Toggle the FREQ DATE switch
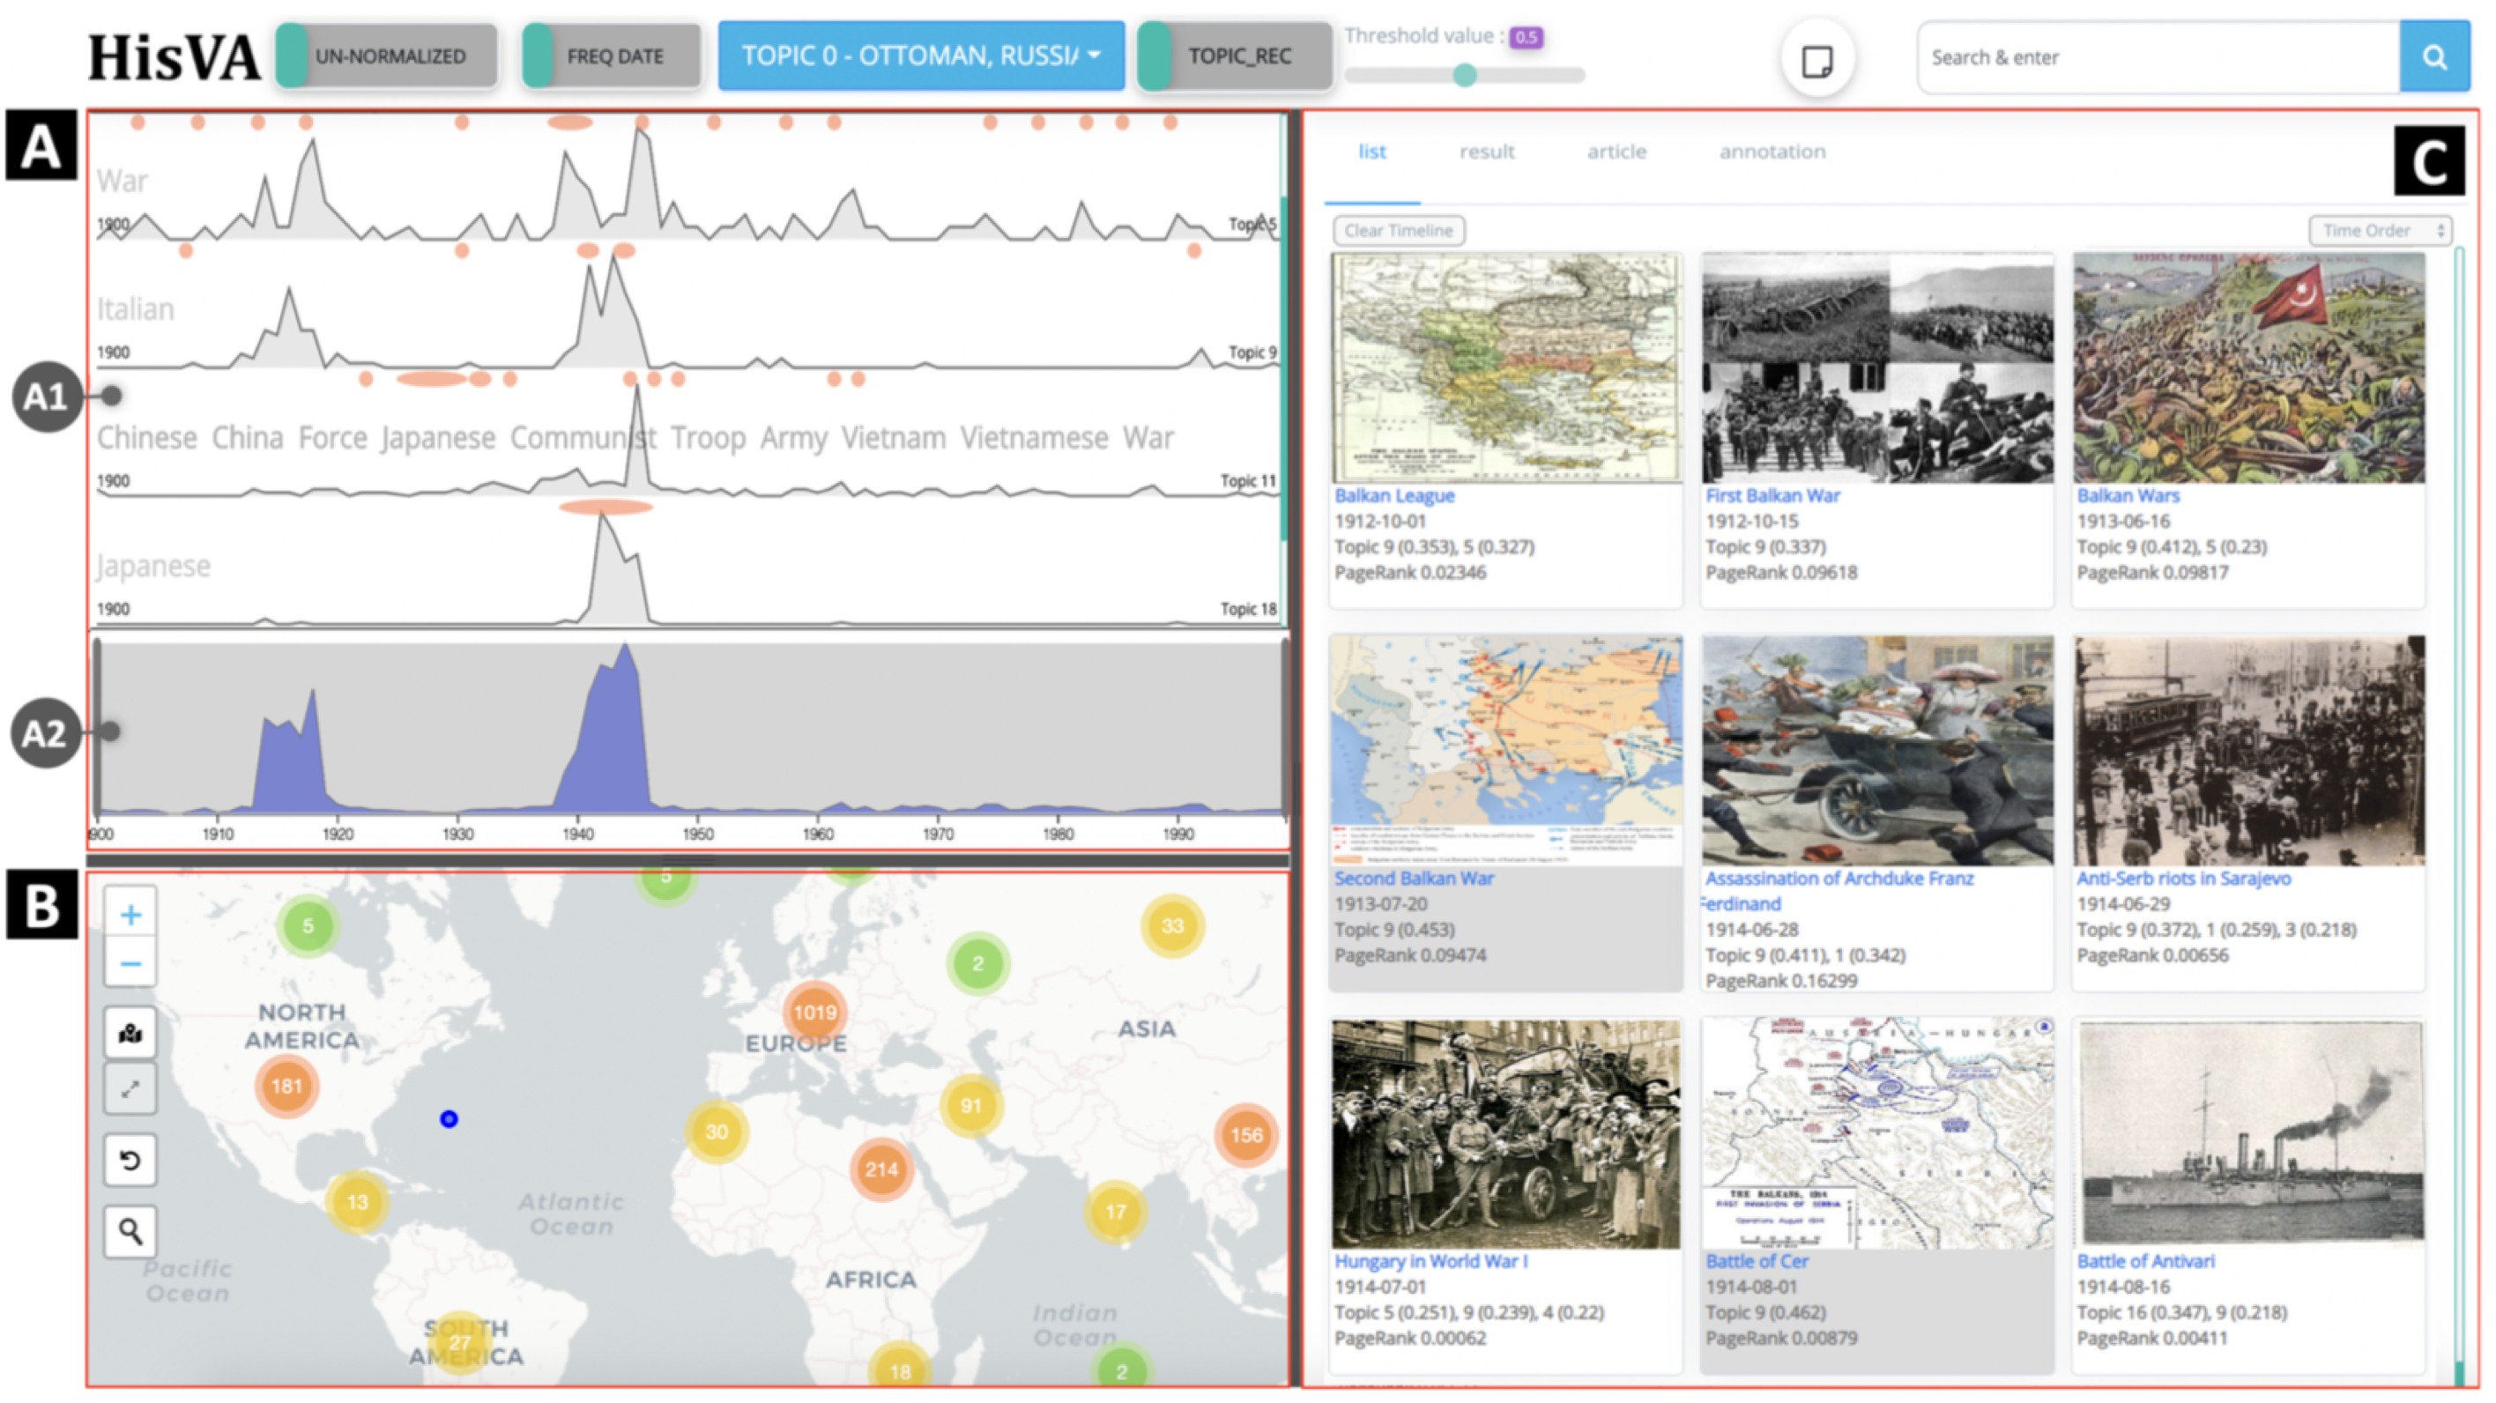Viewport: 2496px width, 1403px height. [x=612, y=56]
